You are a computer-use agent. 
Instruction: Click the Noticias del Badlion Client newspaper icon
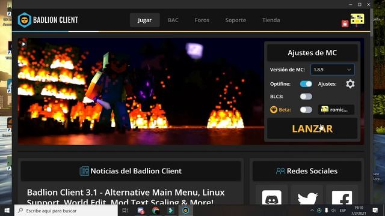coord(84,171)
